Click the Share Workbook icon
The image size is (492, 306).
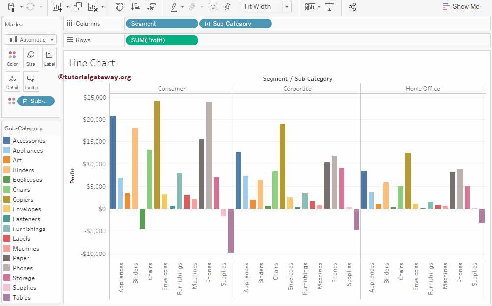coord(352,7)
